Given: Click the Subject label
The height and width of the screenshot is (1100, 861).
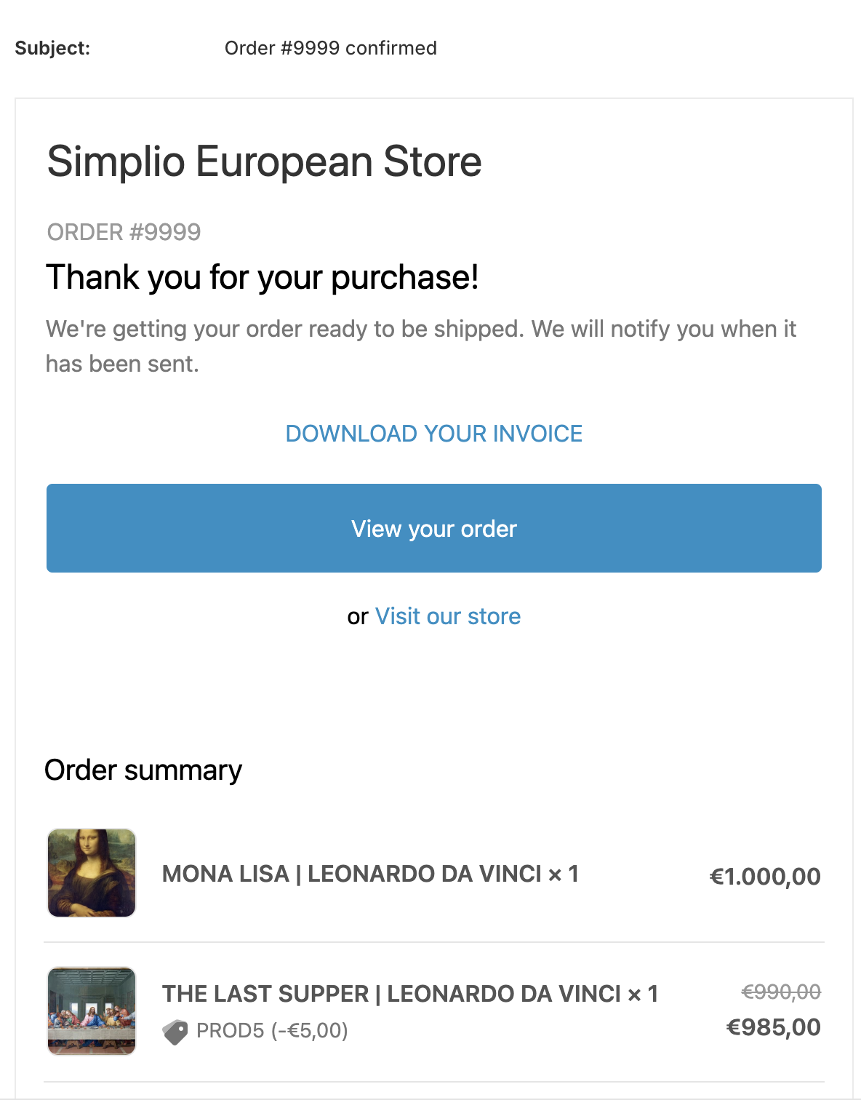Looking at the screenshot, I should click(x=52, y=48).
